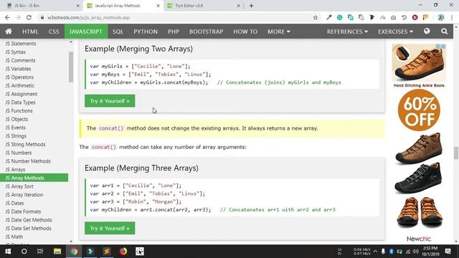Screen dimensions: 459x258
Task: Bookmark this page with star icon
Action: (316, 17)
